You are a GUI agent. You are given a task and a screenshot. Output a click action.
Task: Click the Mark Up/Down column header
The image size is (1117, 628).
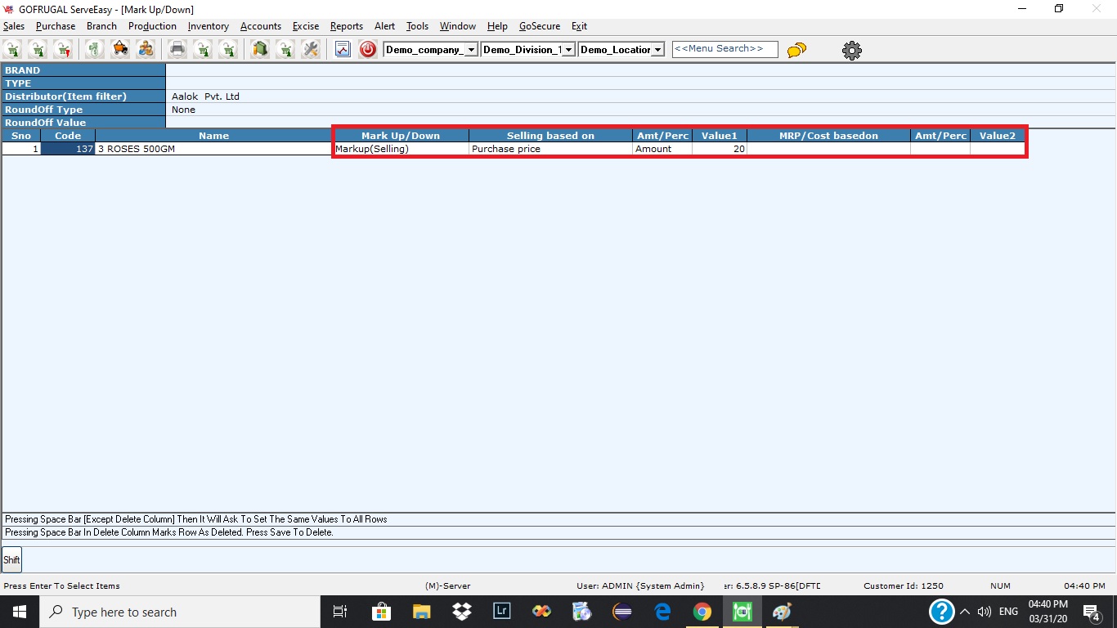tap(401, 136)
